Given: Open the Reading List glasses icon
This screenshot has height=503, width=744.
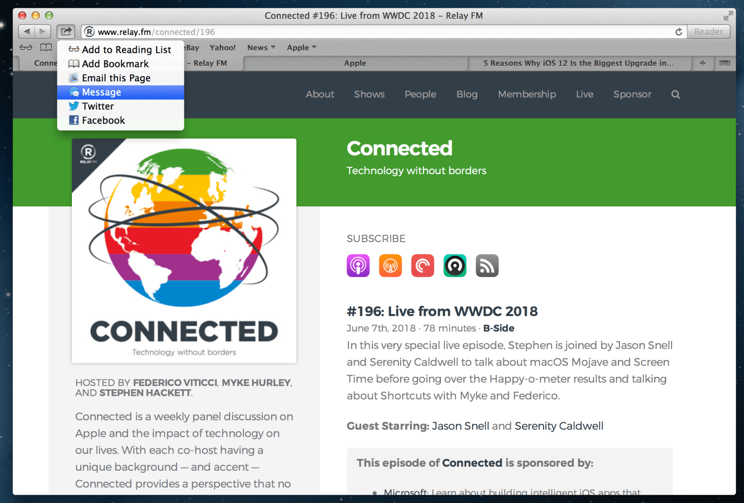Looking at the screenshot, I should point(26,48).
